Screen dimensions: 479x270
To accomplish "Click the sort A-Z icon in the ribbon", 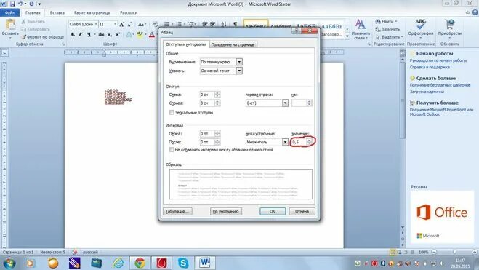I will pyautogui.click(x=224, y=24).
